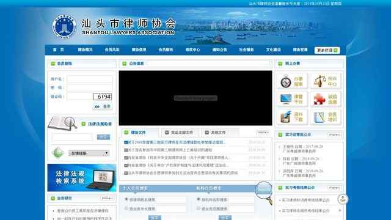Viewport: 391px width, 220px height.
Task: Click the Shantou Lawyers Association emblem logo
Action: 64,27
